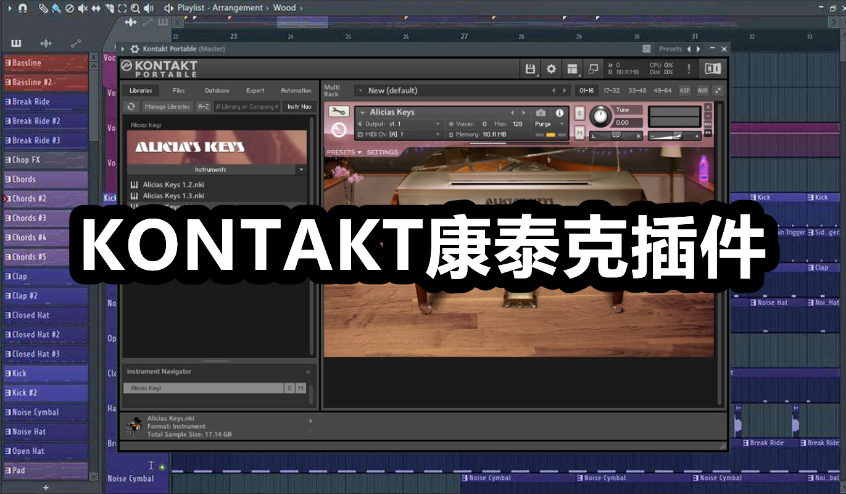
Task: Toggle A-Z library sorting
Action: click(x=203, y=107)
